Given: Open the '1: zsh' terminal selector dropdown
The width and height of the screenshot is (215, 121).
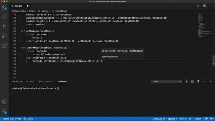Looking at the screenshot, I should [x=167, y=81].
